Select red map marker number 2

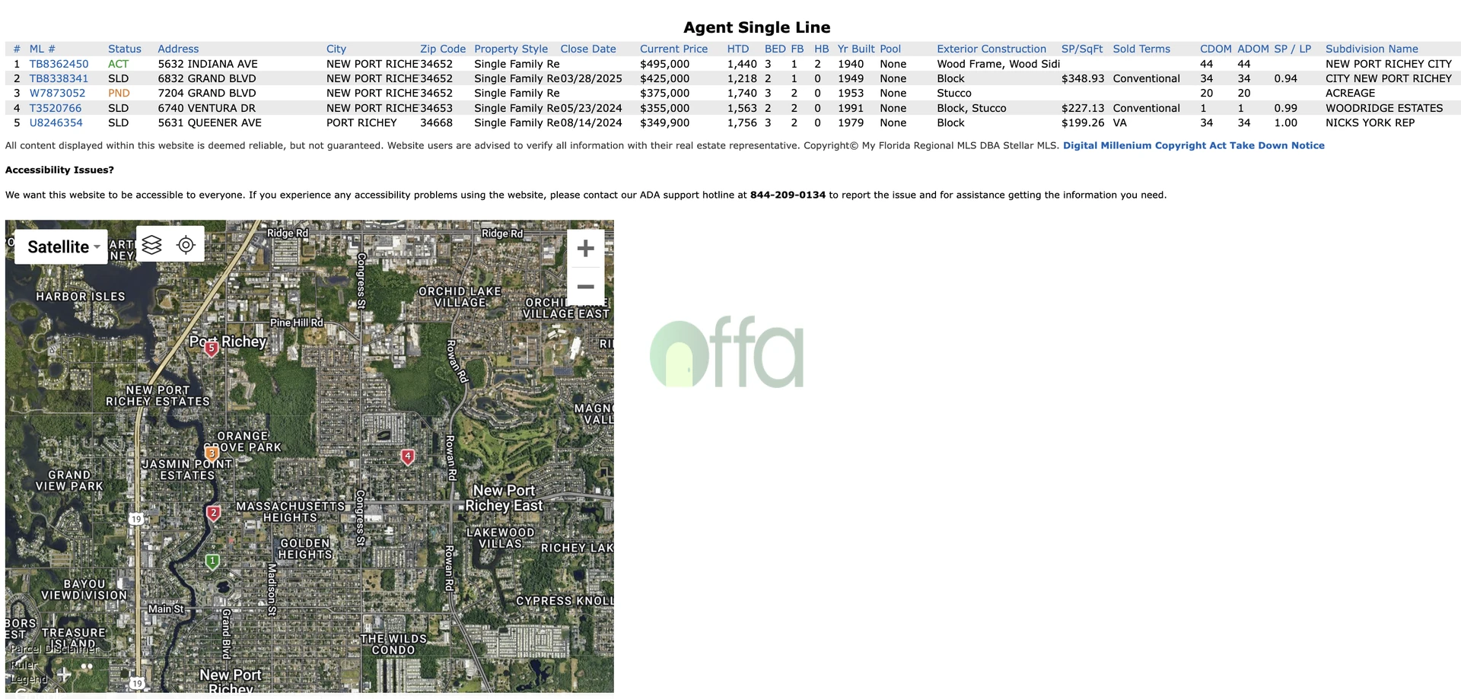(x=214, y=513)
